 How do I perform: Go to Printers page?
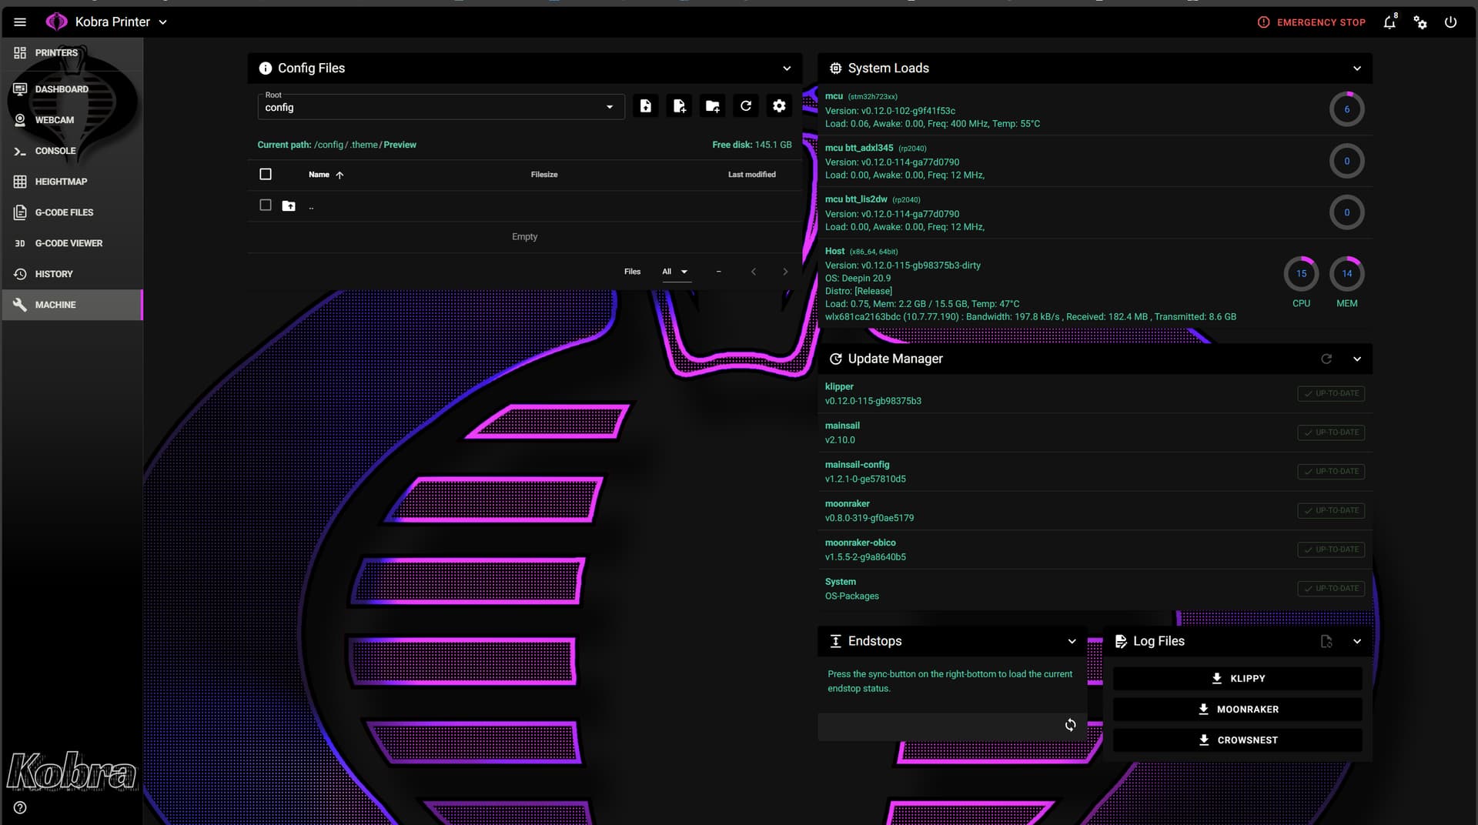72,53
